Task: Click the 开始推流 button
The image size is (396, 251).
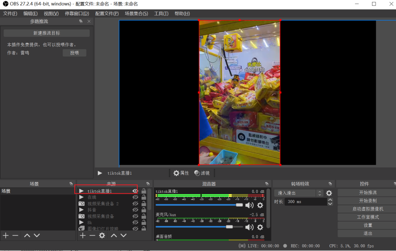Action: point(368,193)
